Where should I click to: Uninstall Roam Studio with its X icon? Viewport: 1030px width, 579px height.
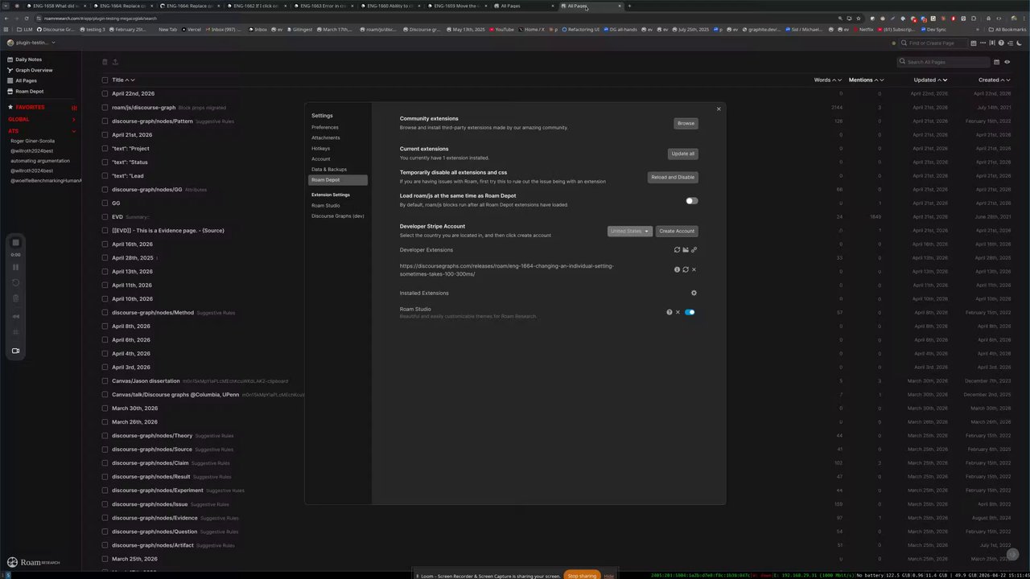tap(678, 312)
